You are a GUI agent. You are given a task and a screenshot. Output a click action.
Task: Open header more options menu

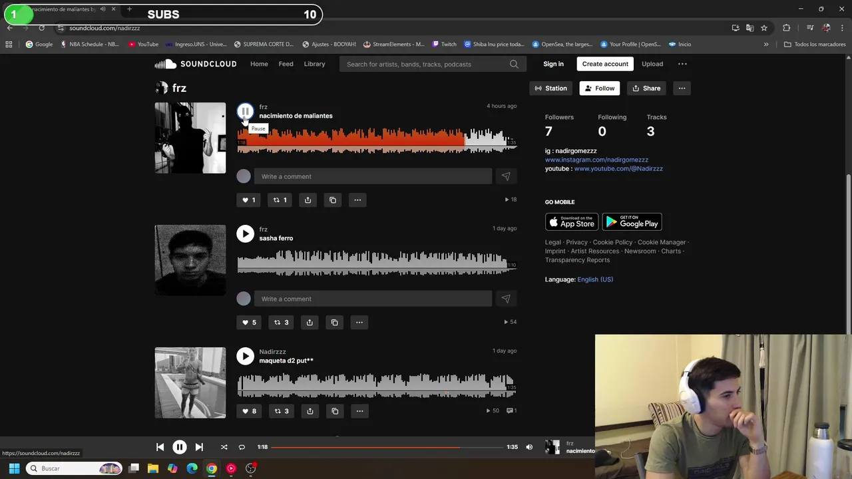[x=682, y=64]
